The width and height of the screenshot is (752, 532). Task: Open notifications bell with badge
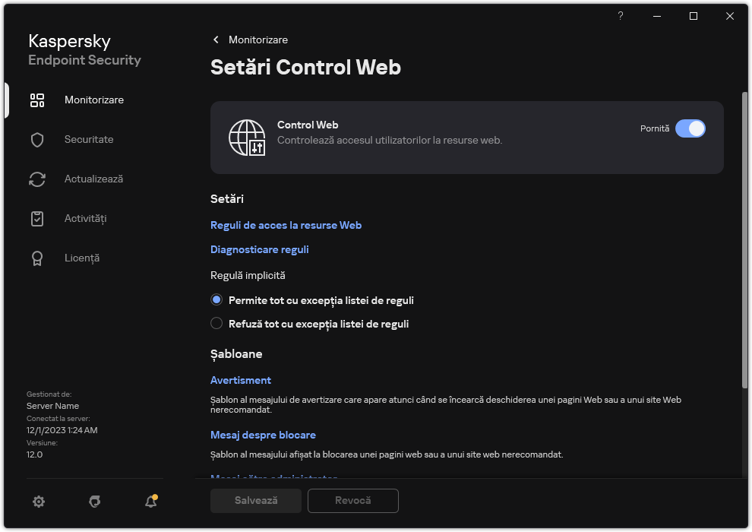150,502
